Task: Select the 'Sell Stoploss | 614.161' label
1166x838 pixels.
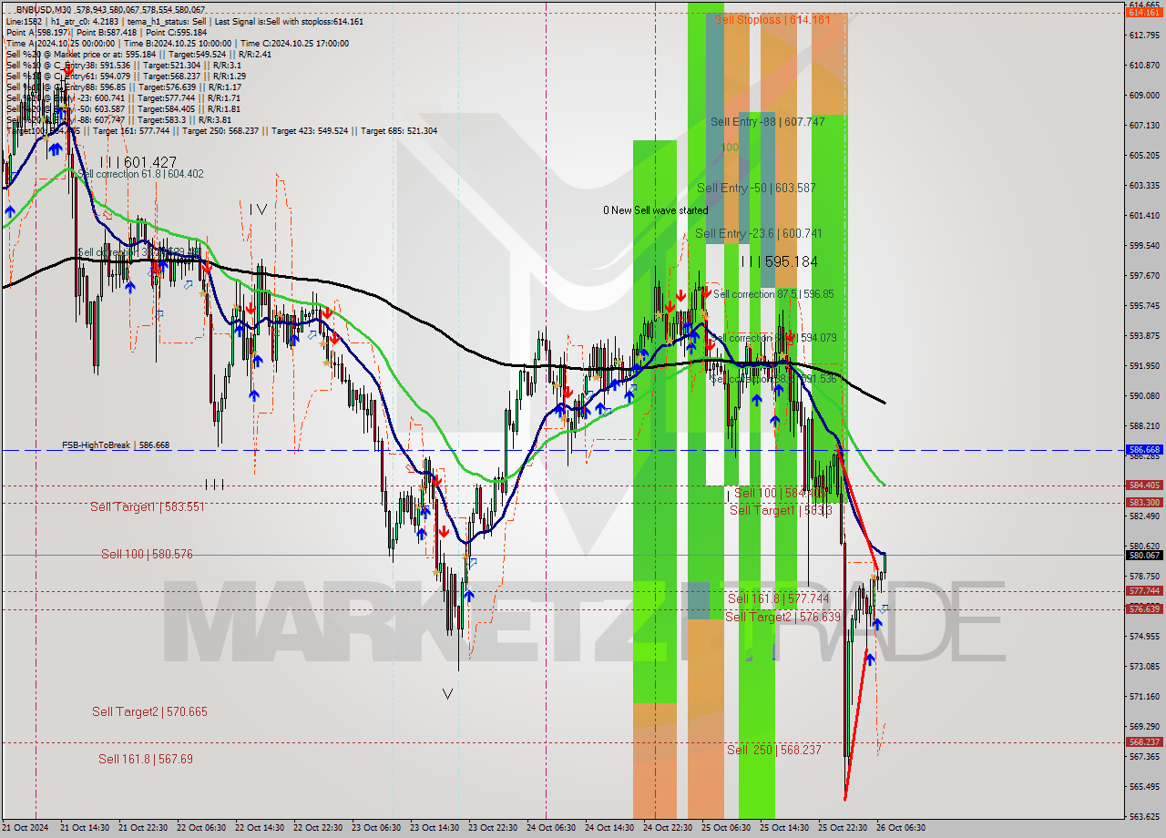Action: pyautogui.click(x=772, y=19)
